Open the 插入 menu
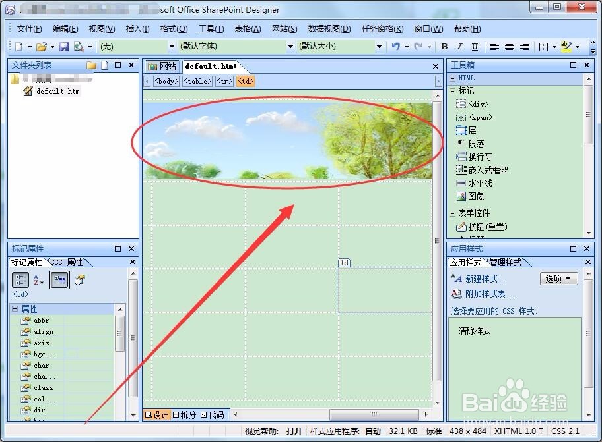This screenshot has width=602, height=442. click(x=137, y=29)
